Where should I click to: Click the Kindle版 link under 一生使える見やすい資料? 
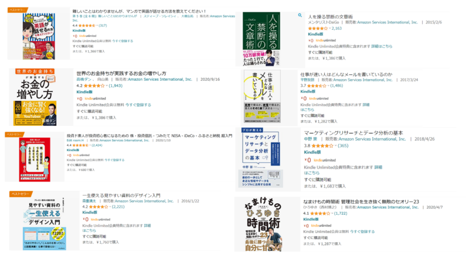pos(90,212)
